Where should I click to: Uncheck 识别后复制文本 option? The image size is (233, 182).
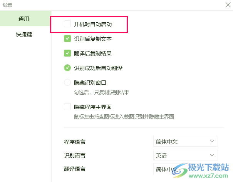pyautogui.click(x=67, y=38)
